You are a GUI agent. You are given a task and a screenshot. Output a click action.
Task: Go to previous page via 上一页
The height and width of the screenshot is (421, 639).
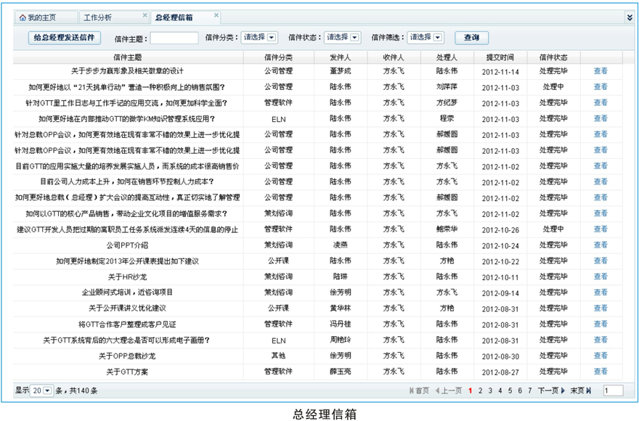pyautogui.click(x=448, y=391)
